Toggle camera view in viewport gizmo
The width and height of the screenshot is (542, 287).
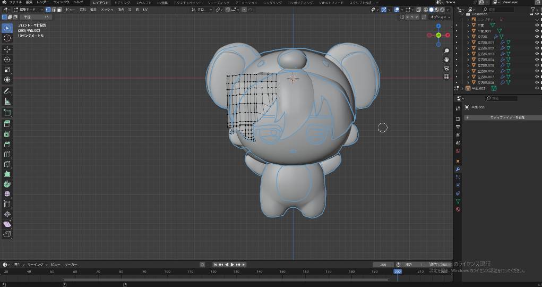[x=447, y=68]
